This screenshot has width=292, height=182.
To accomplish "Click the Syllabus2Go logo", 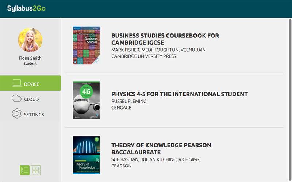I will [26, 8].
